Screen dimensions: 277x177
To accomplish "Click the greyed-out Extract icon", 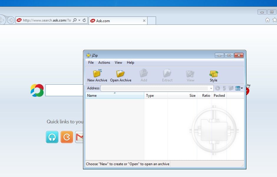I will 167,76.
